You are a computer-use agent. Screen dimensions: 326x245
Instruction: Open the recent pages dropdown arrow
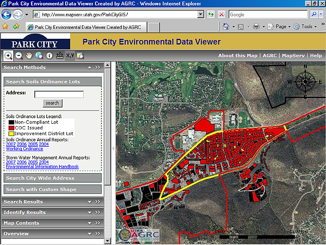tap(27, 14)
